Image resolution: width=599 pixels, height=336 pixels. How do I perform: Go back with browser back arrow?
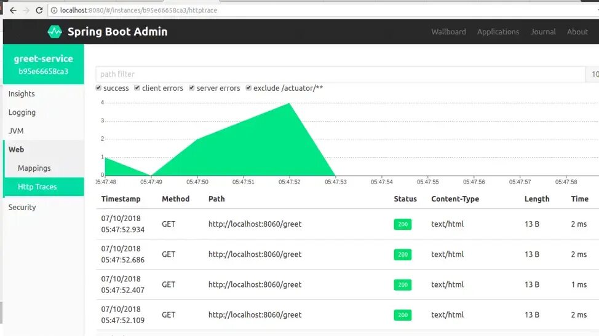tap(13, 10)
